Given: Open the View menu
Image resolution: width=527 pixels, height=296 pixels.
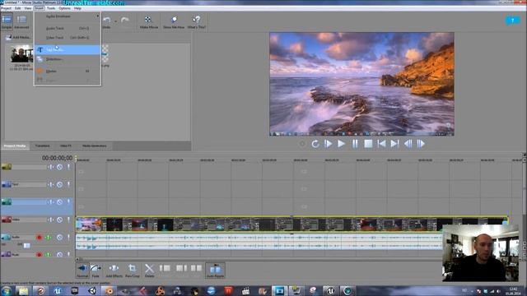Looking at the screenshot, I should [28, 8].
